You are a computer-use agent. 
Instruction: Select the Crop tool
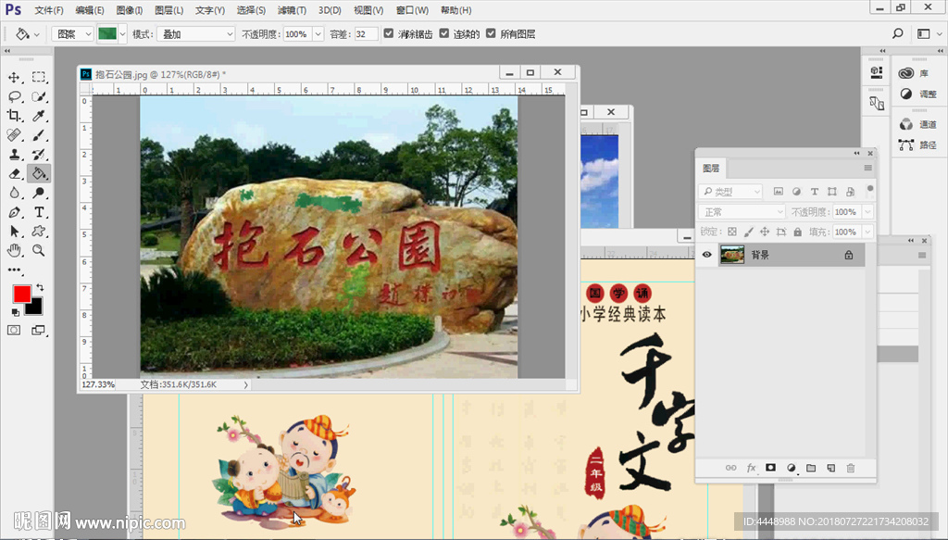pos(14,116)
